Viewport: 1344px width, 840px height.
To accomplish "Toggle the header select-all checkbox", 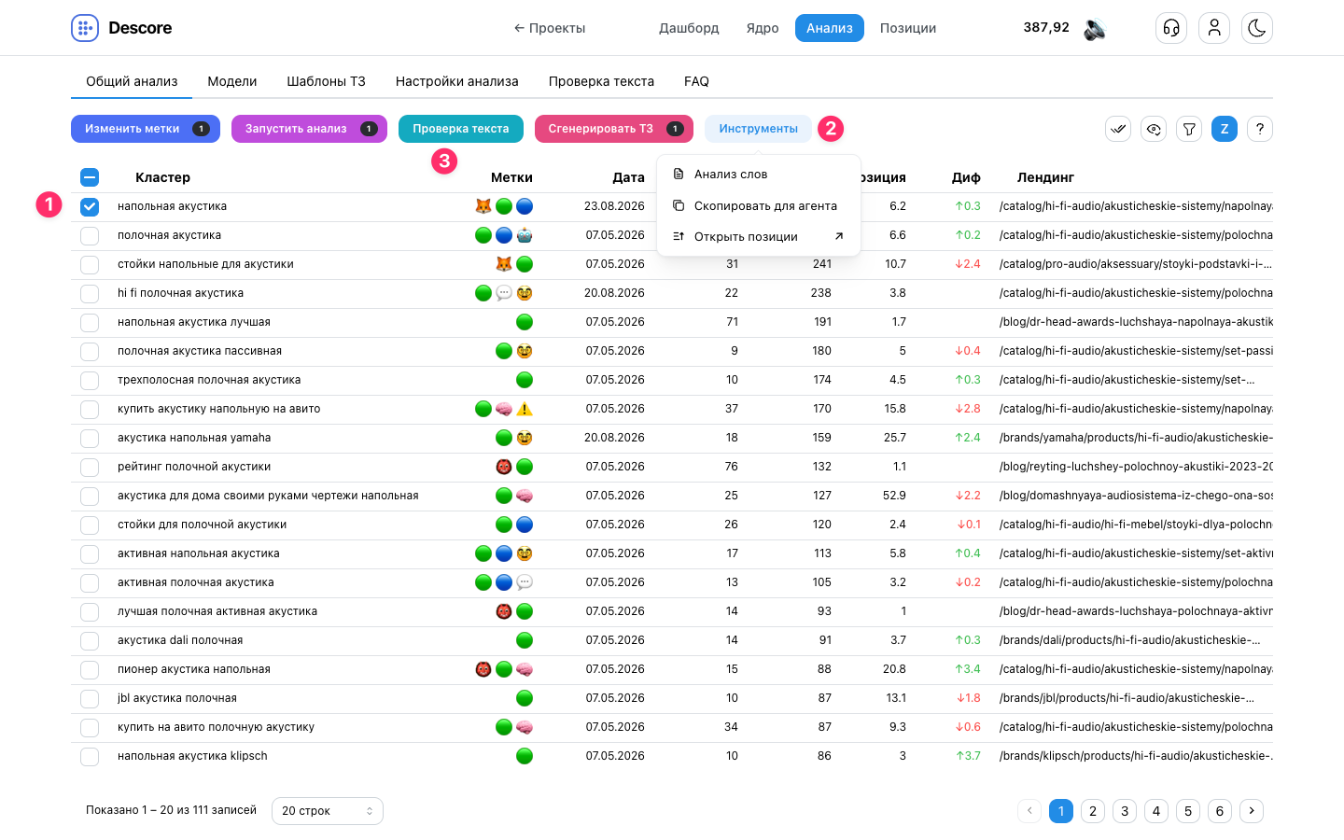I will (x=90, y=177).
